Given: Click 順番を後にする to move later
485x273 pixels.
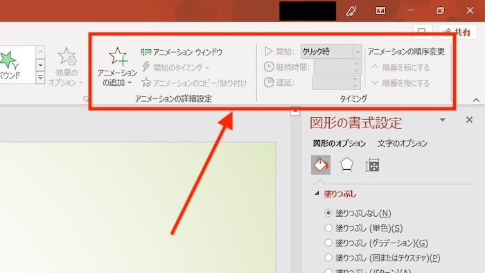Looking at the screenshot, I should 400,83.
